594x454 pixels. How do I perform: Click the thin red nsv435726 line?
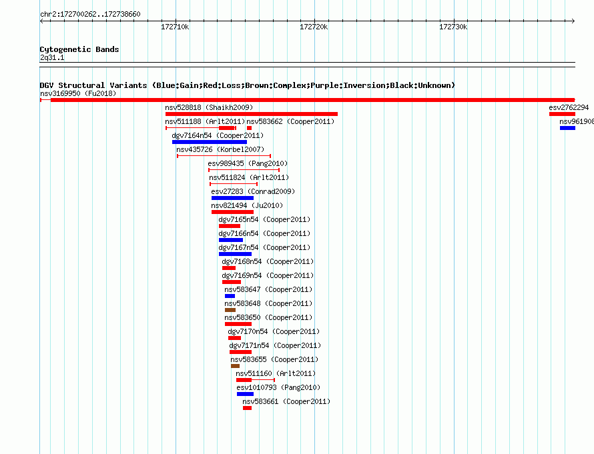224,156
